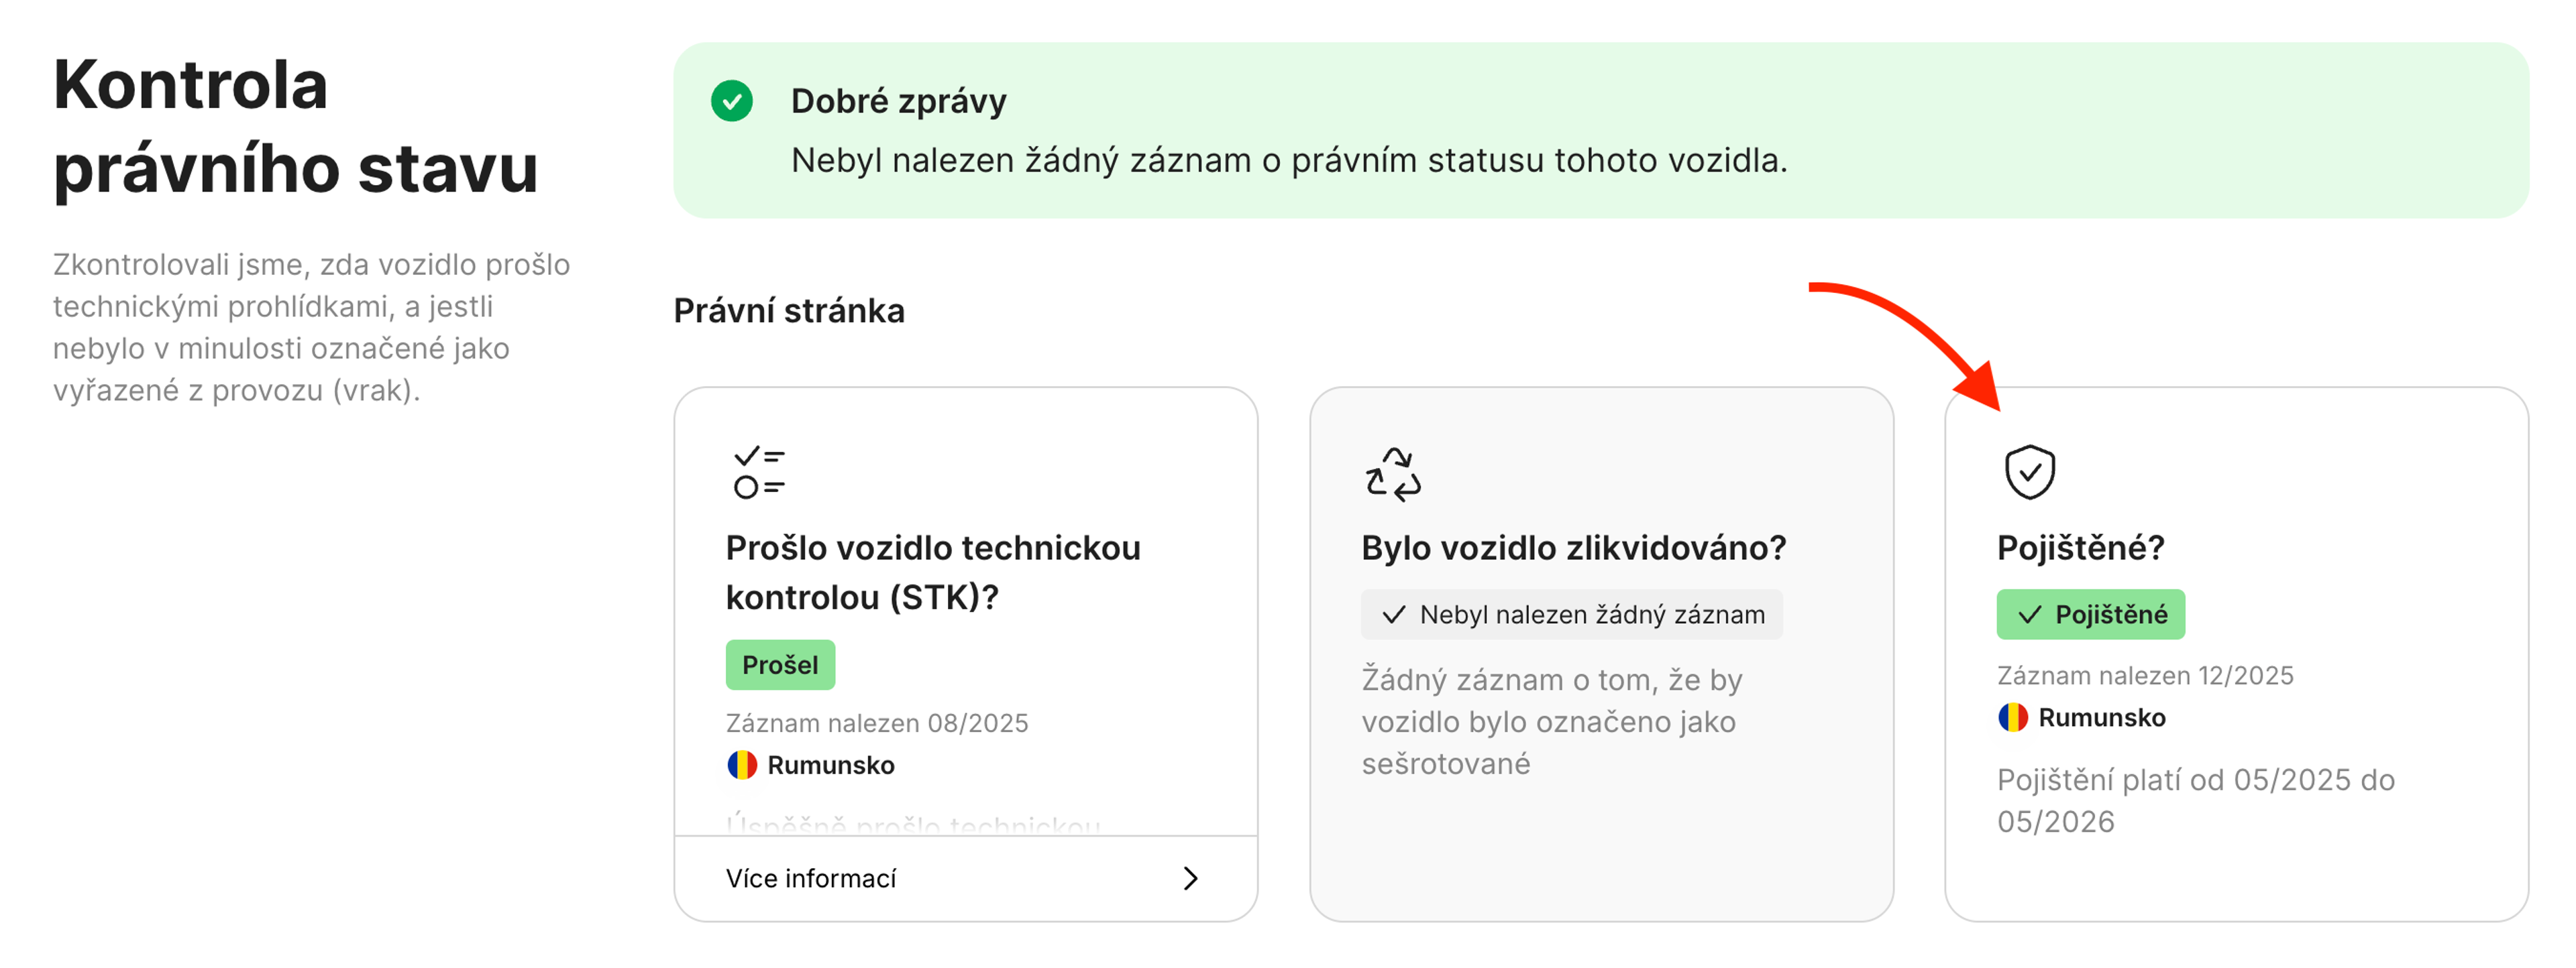Open the Právní stránka section header
2576x968 pixels.
pos(789,310)
